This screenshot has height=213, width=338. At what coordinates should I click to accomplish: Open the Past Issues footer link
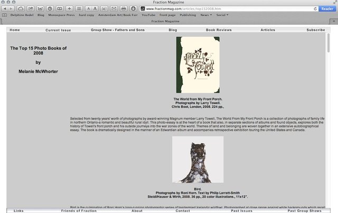pos(242,210)
